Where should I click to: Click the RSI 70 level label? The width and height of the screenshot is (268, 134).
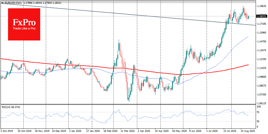point(258,112)
